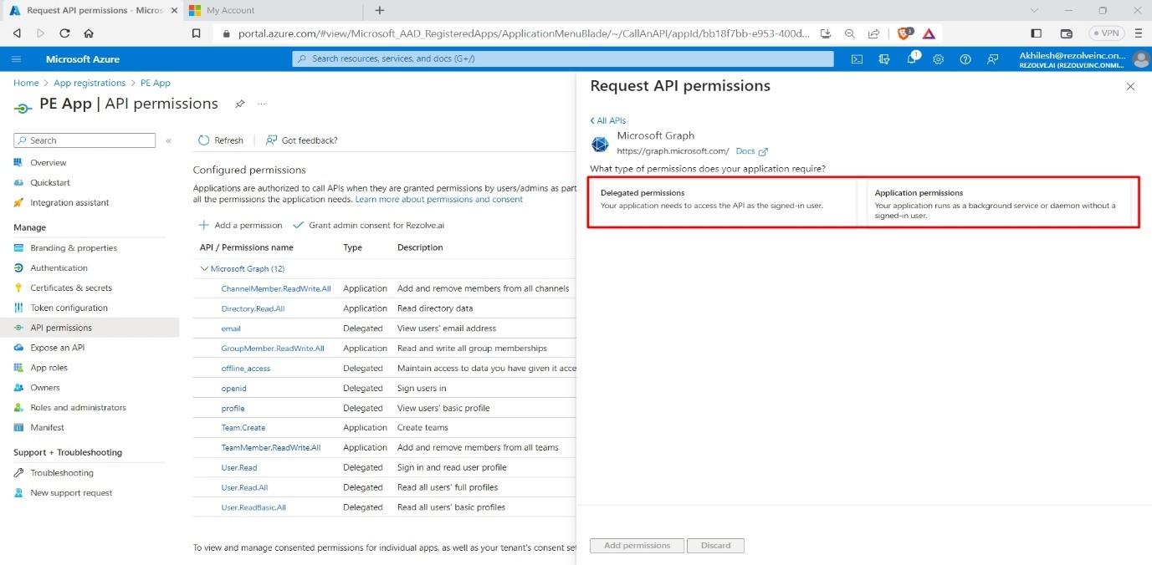
Task: Open the more options ellipsis beside pin
Action: click(261, 104)
